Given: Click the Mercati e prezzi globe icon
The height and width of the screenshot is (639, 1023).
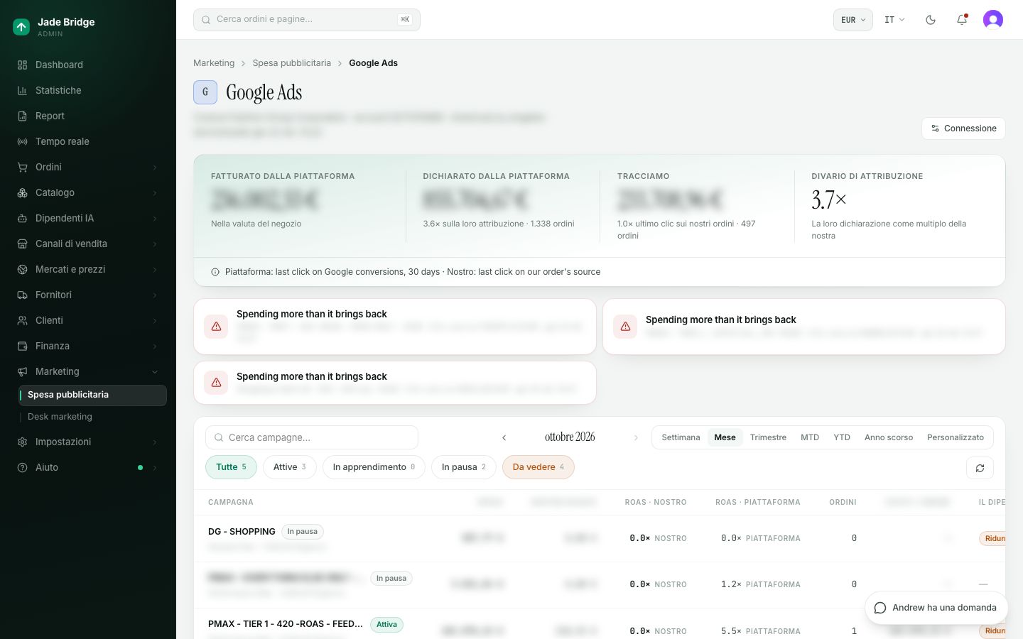Looking at the screenshot, I should (x=22, y=269).
